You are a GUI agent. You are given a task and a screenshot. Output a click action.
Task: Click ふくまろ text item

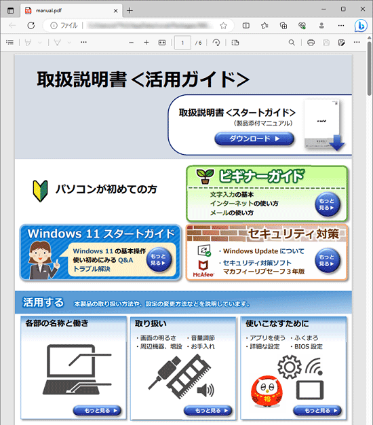[x=307, y=338]
